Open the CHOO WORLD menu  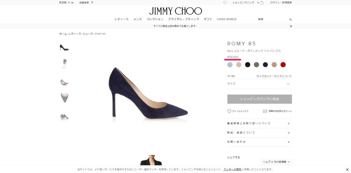click(226, 19)
